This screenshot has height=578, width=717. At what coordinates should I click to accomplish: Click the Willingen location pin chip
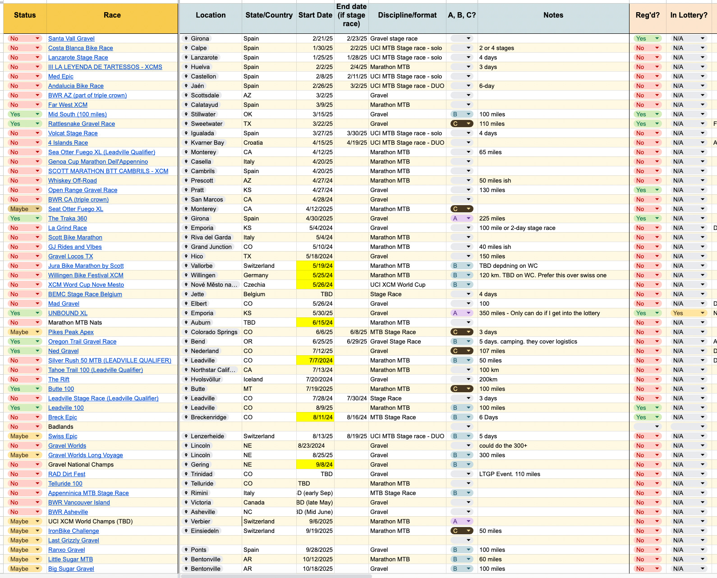199,275
